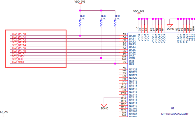Click pin number K6 beside NC123
195x117 pixels.
[124, 68]
